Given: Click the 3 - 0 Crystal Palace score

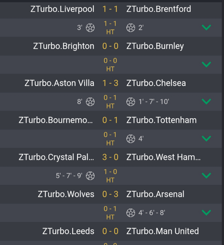Looking at the screenshot, I should click(110, 157).
